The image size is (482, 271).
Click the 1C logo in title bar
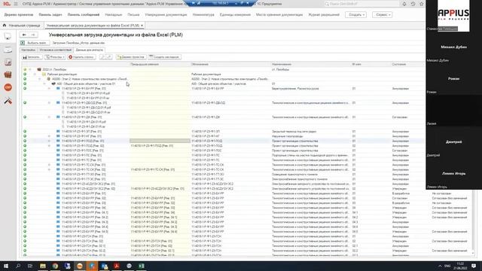click(x=7, y=4)
